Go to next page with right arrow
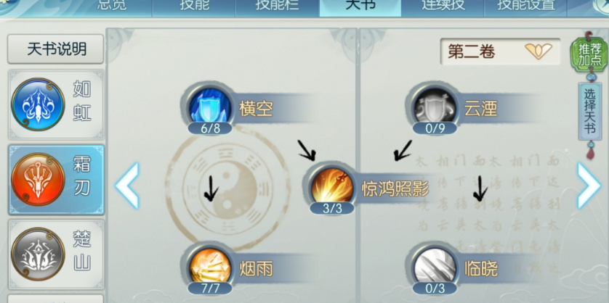609x303 pixels. [x=589, y=186]
